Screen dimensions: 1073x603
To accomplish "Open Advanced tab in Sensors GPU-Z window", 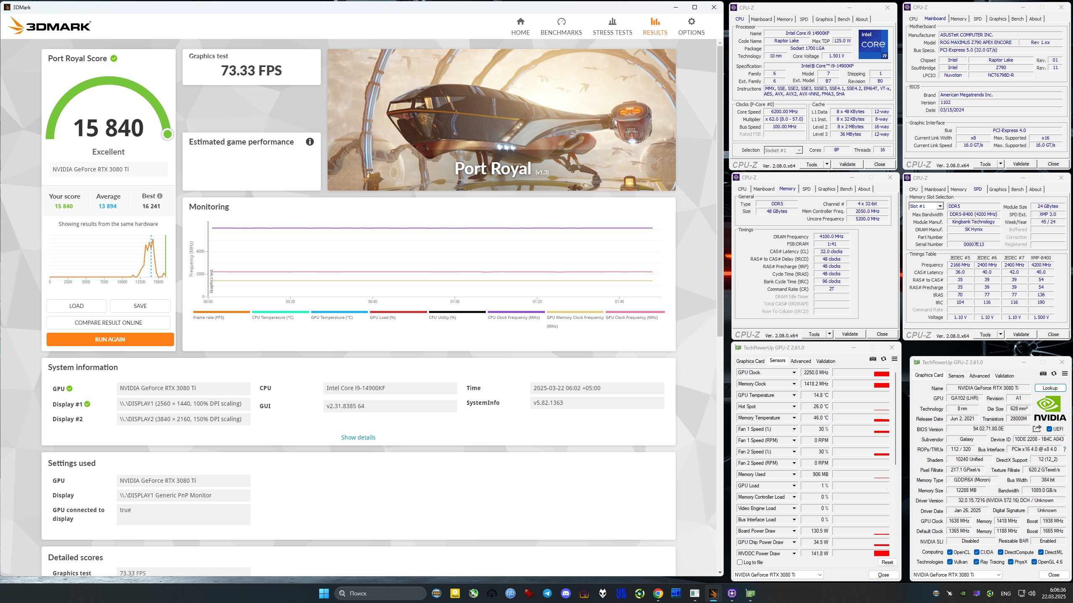I will point(801,361).
